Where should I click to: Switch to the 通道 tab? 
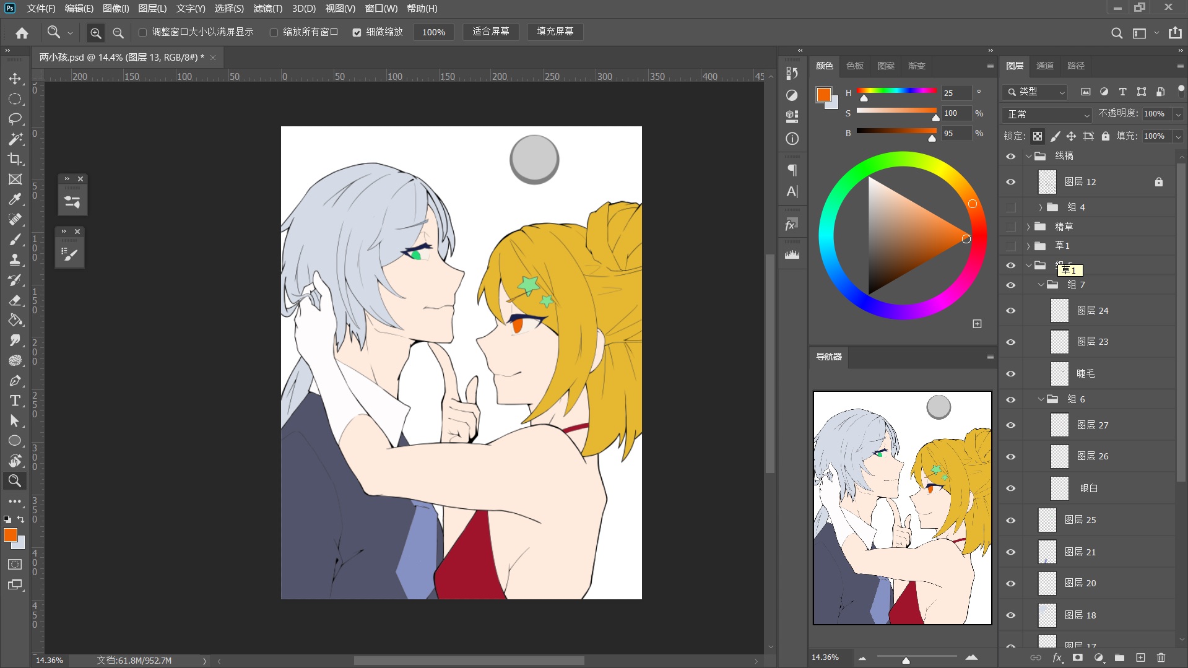pos(1045,66)
